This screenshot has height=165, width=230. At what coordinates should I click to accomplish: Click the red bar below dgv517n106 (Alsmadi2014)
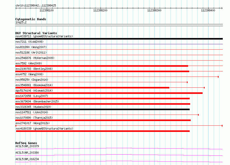click(109, 93)
